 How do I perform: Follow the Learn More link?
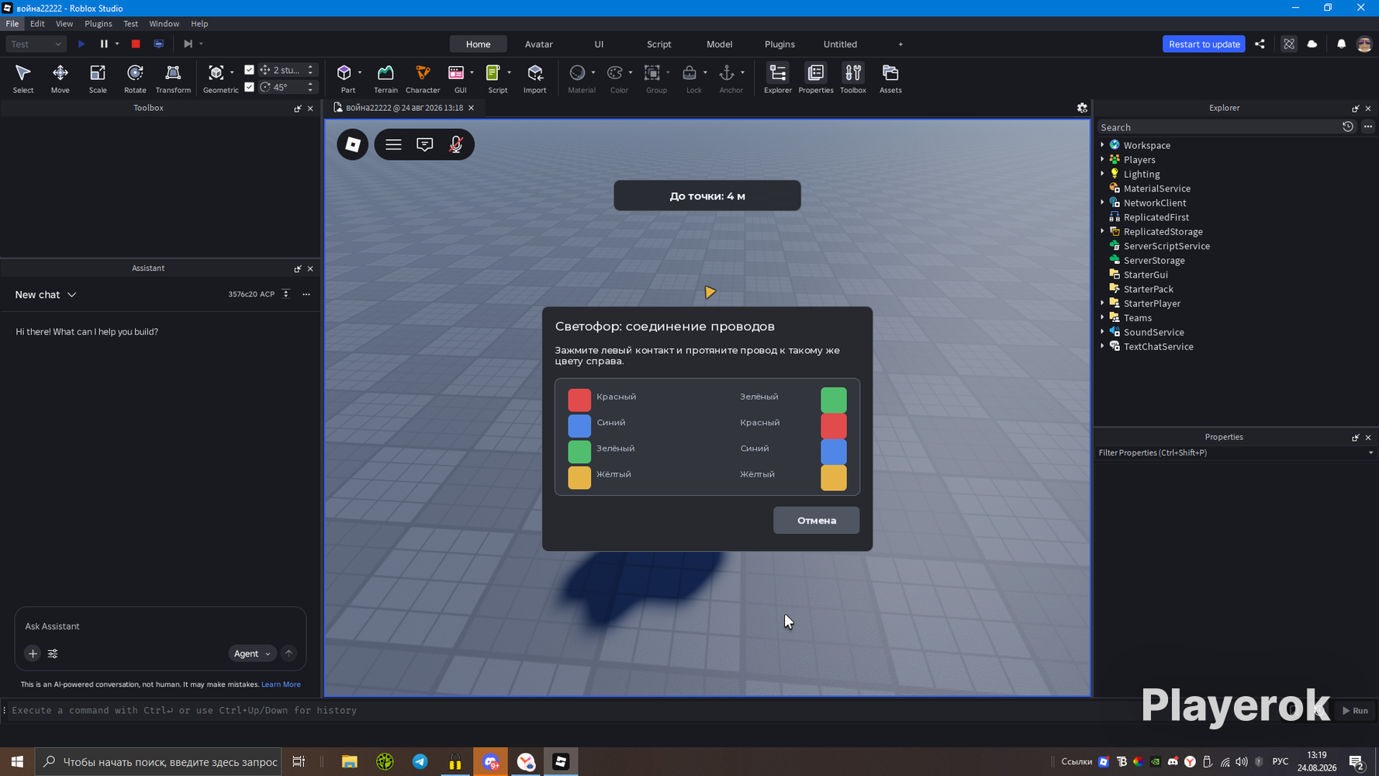click(281, 684)
